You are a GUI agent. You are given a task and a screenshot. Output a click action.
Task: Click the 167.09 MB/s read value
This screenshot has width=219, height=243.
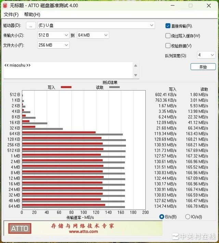click(197, 178)
